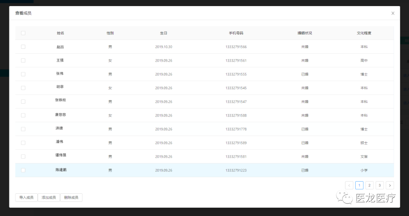The width and height of the screenshot is (409, 216).
Task: Tick the checkbox for 谭伟强
Action: pyautogui.click(x=23, y=157)
